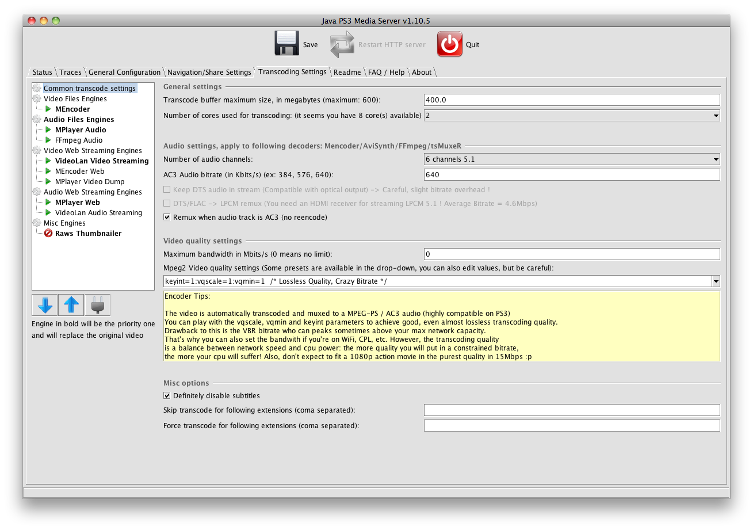
Task: Click red disabled icon beside Raws Thumbnailer
Action: (x=48, y=234)
